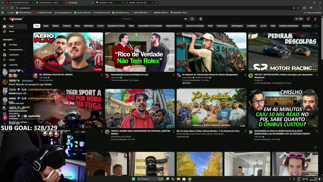Switch to TO COM MEDO DO BLACK tab
The image size is (323, 182).
(19, 3)
